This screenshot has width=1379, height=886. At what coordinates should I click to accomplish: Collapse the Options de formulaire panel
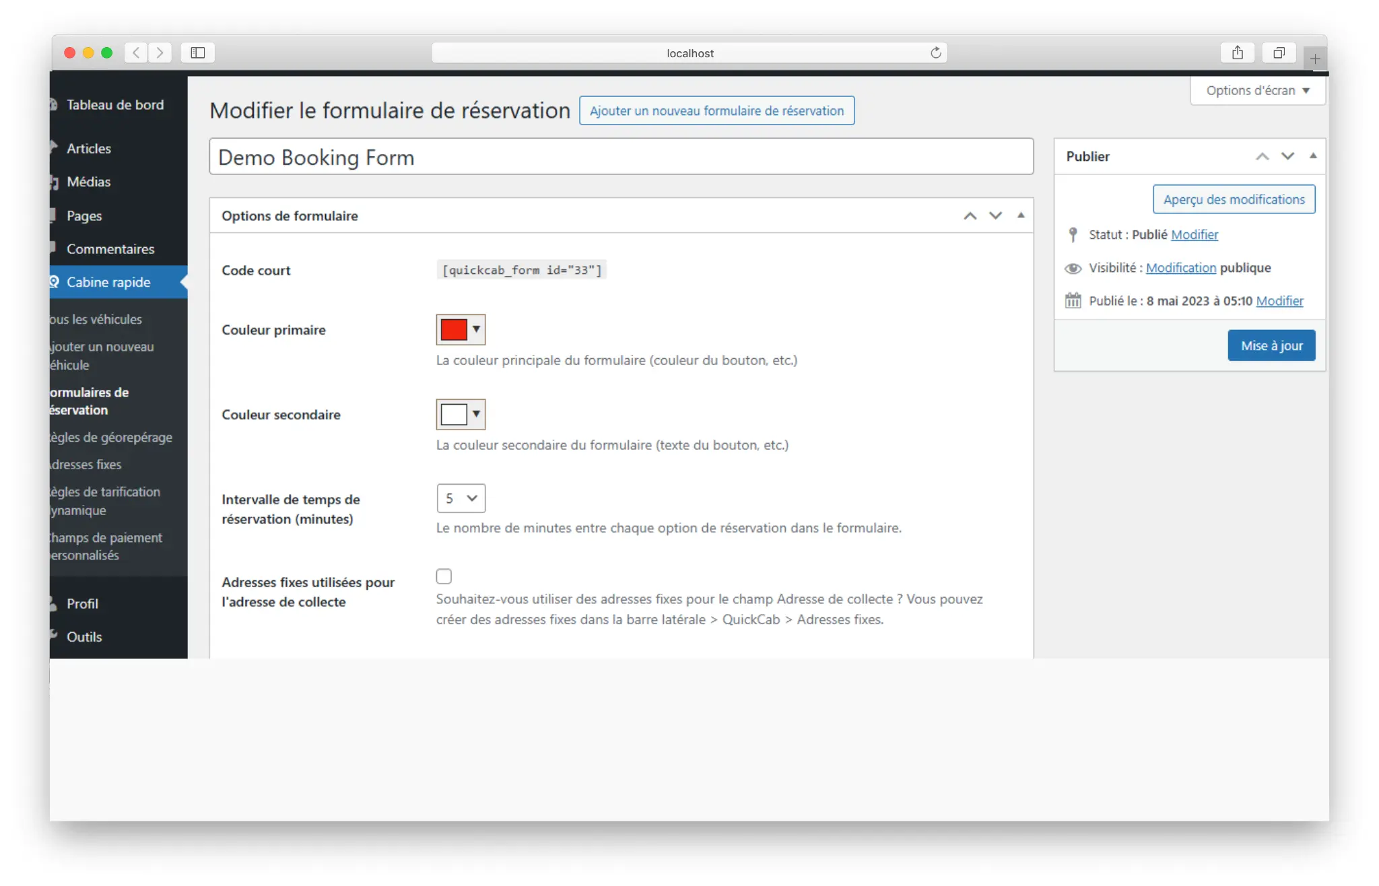click(1021, 215)
